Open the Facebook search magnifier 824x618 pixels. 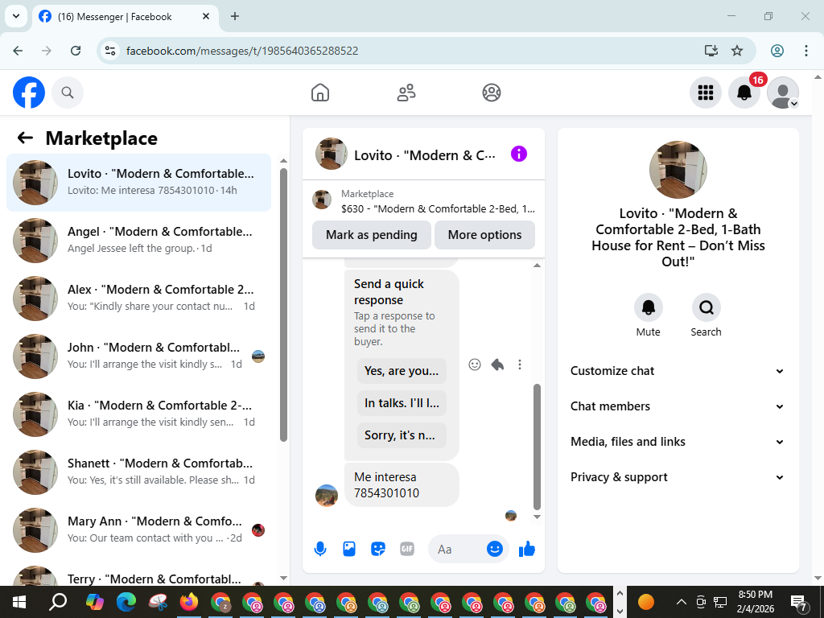click(x=68, y=93)
